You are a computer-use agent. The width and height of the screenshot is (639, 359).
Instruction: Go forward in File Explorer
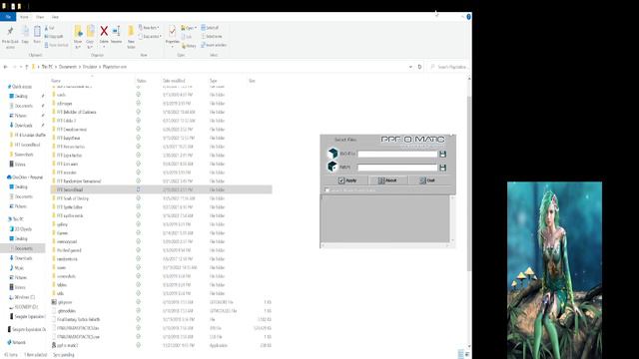[14, 67]
